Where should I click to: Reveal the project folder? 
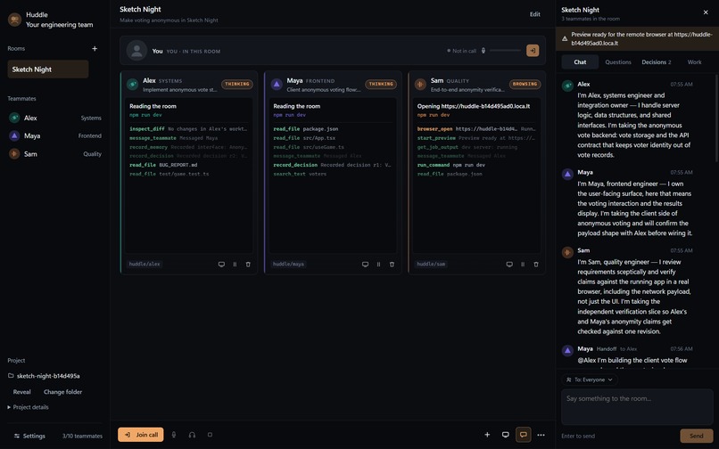pos(22,392)
